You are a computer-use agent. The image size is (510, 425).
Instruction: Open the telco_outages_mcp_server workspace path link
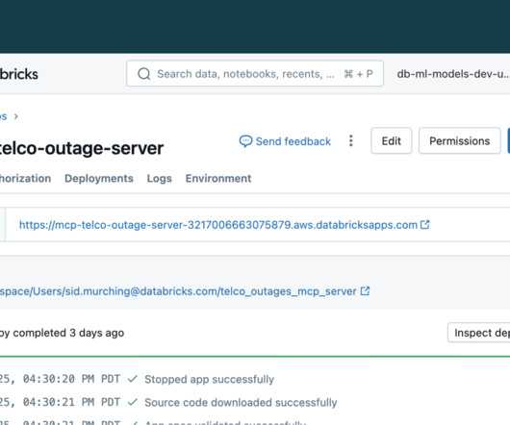point(178,291)
